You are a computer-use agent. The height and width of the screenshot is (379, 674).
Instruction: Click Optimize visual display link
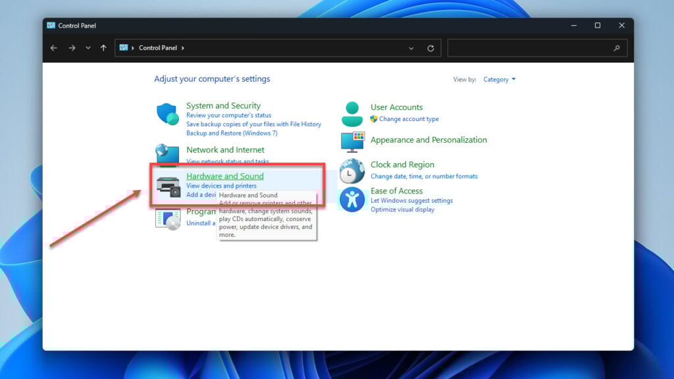(402, 210)
